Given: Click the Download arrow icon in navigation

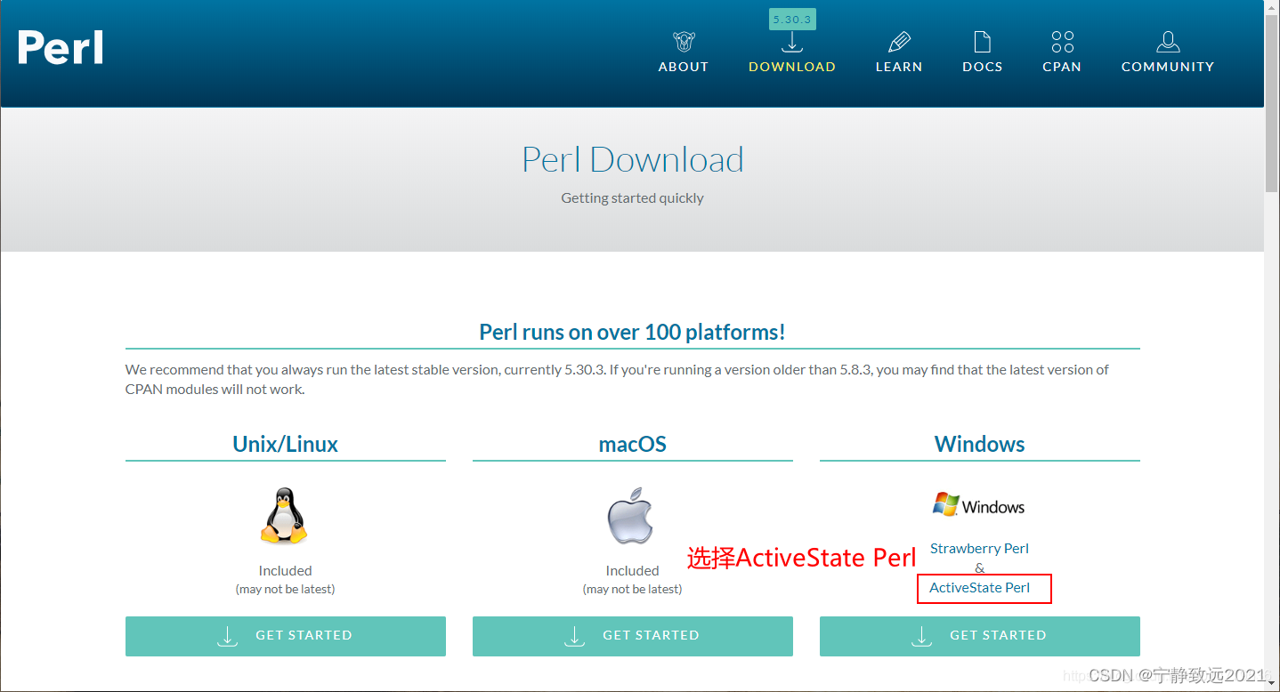Looking at the screenshot, I should click(x=791, y=42).
